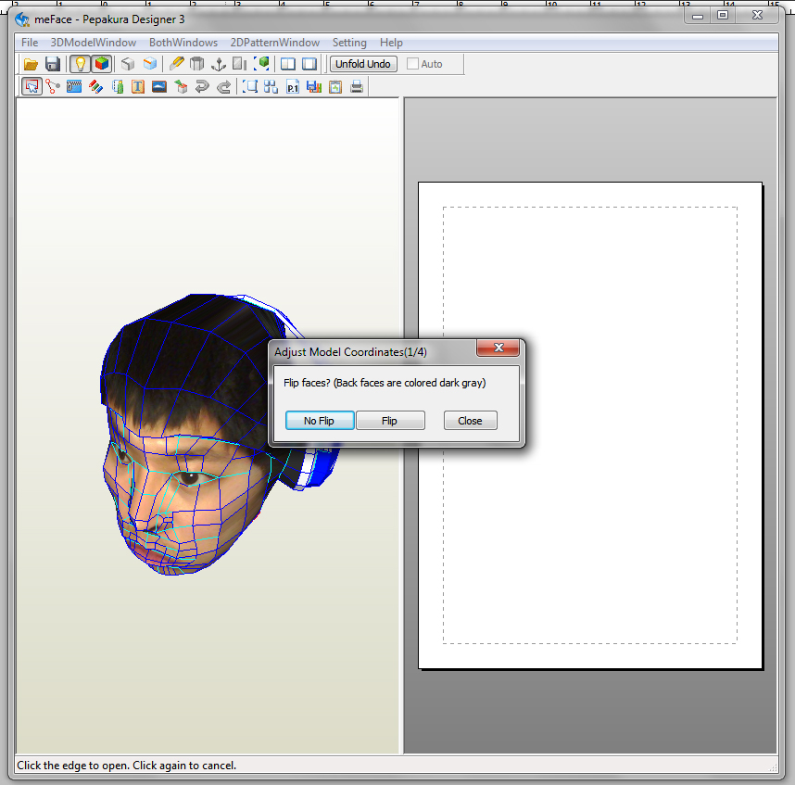This screenshot has height=785, width=795.
Task: Open a file with the folder icon
Action: 31,64
